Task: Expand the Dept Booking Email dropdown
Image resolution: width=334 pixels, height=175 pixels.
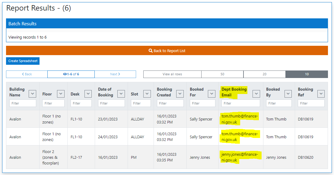Action: point(256,94)
